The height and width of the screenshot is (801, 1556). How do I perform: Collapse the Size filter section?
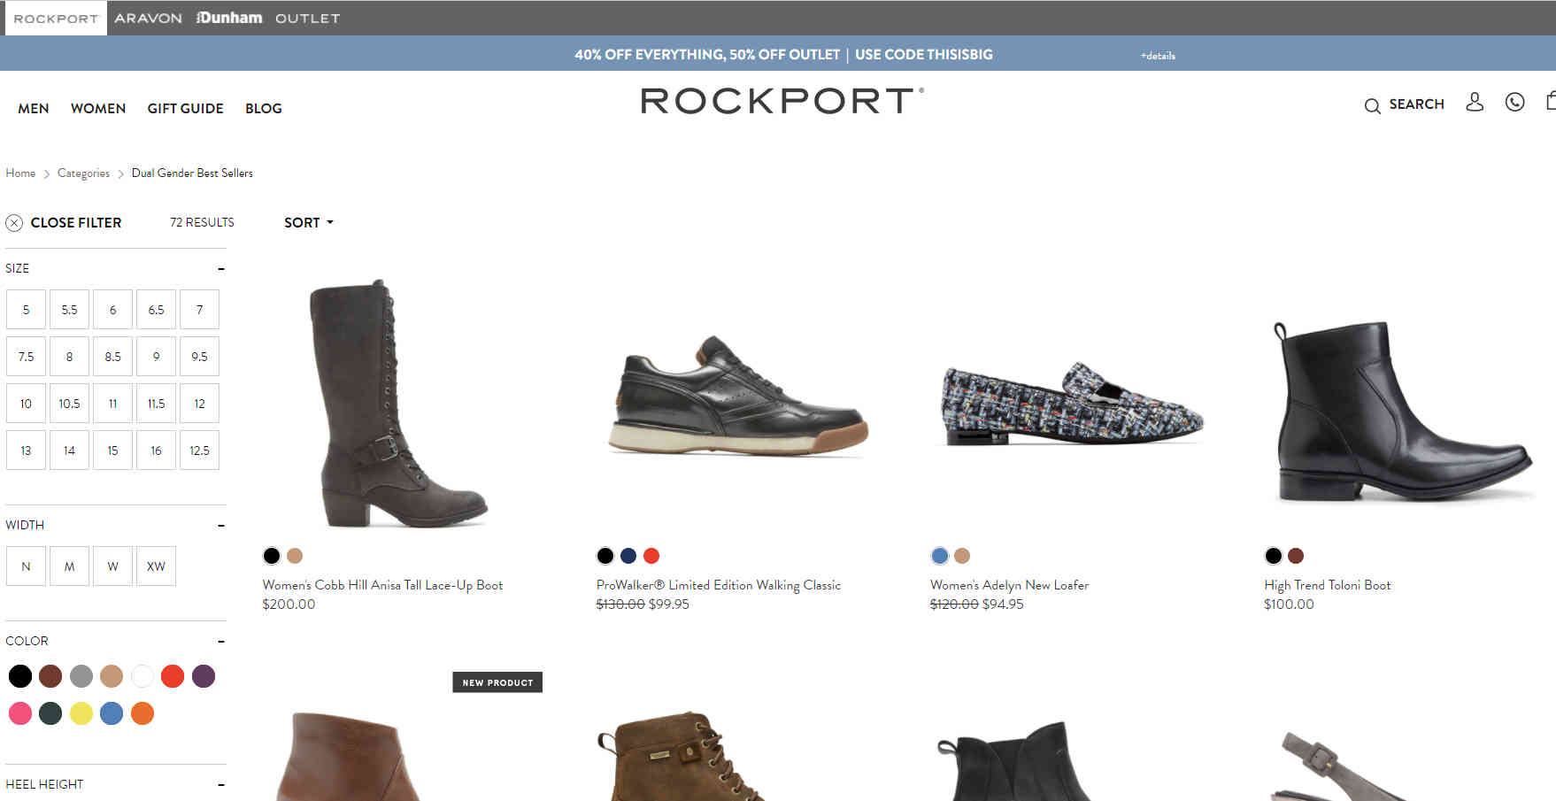(221, 268)
